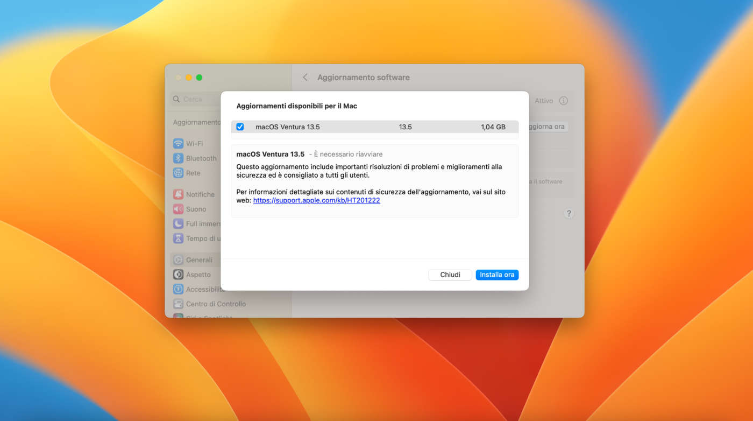Click the Centro di Controllo icon
This screenshot has width=753, height=421.
178,304
